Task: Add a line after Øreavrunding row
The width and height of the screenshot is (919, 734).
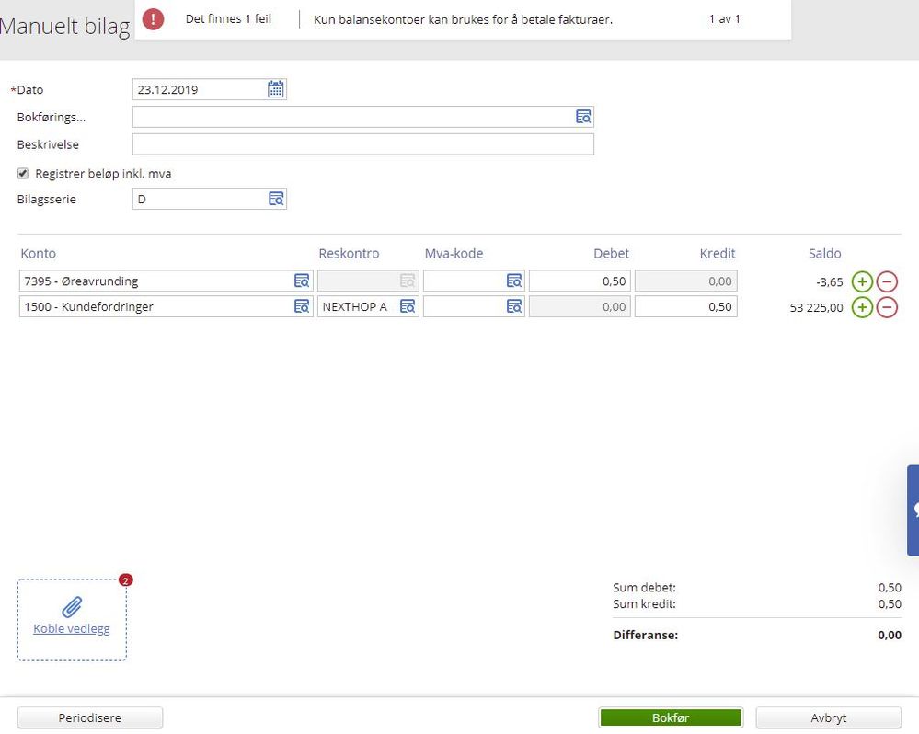Action: 862,281
